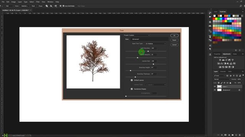
Task: Click the Light Direction slider handle
Action: pos(148,51)
